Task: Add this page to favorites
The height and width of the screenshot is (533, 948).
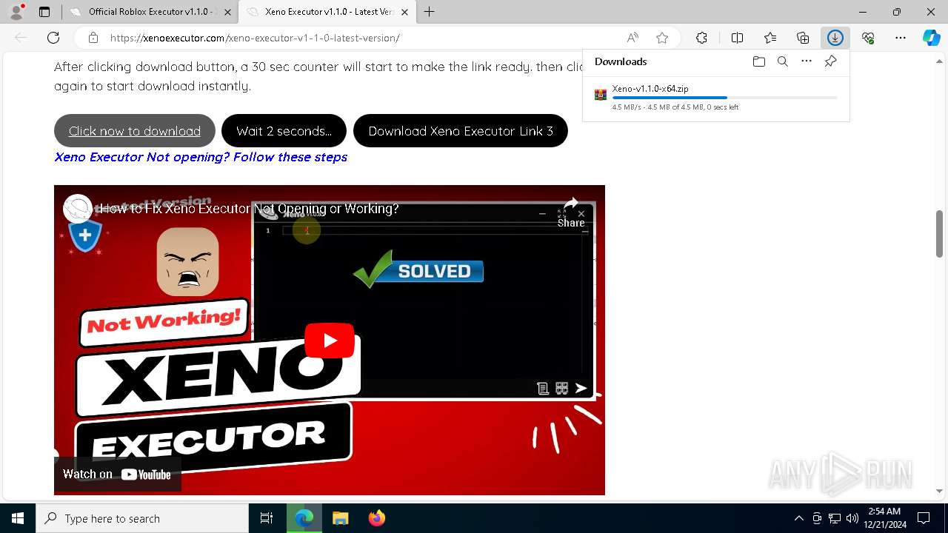Action: pos(662,38)
